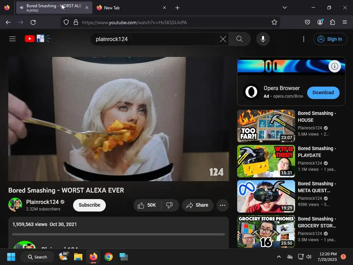353x265 pixels.
Task: Download Opera Browser from the ad
Action: (x=323, y=92)
